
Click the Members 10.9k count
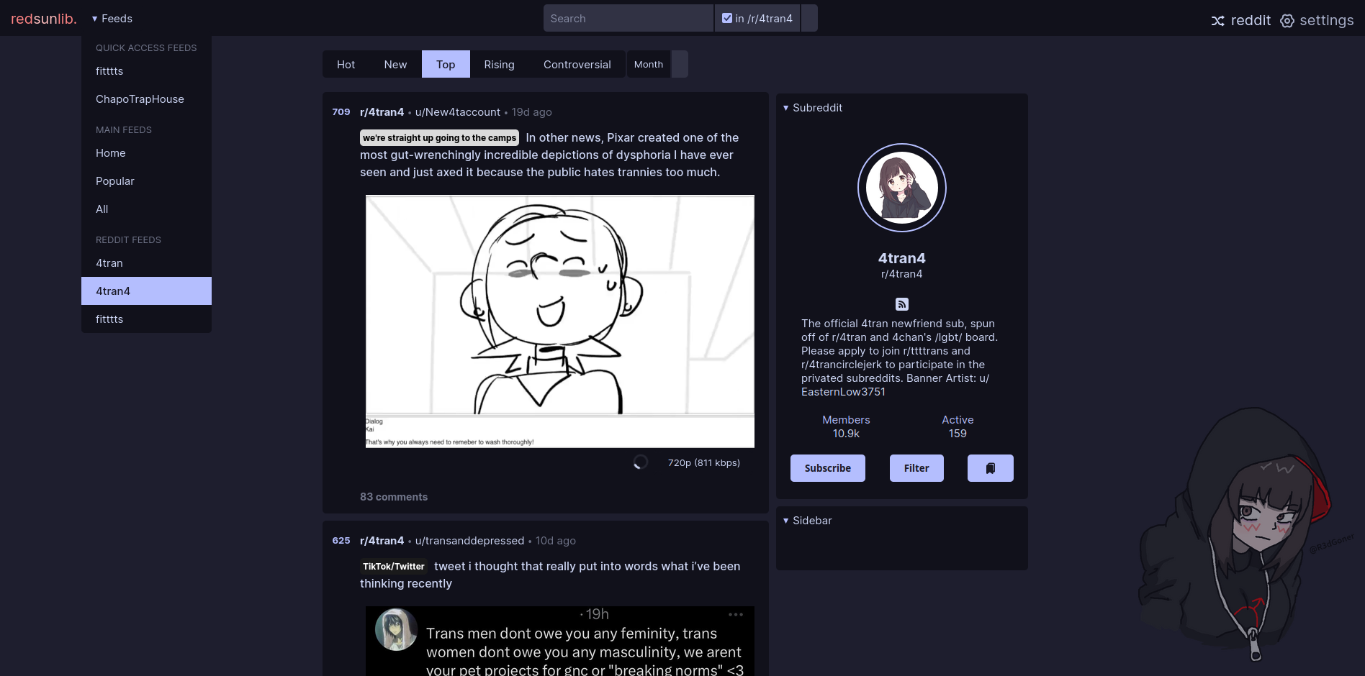(x=846, y=426)
